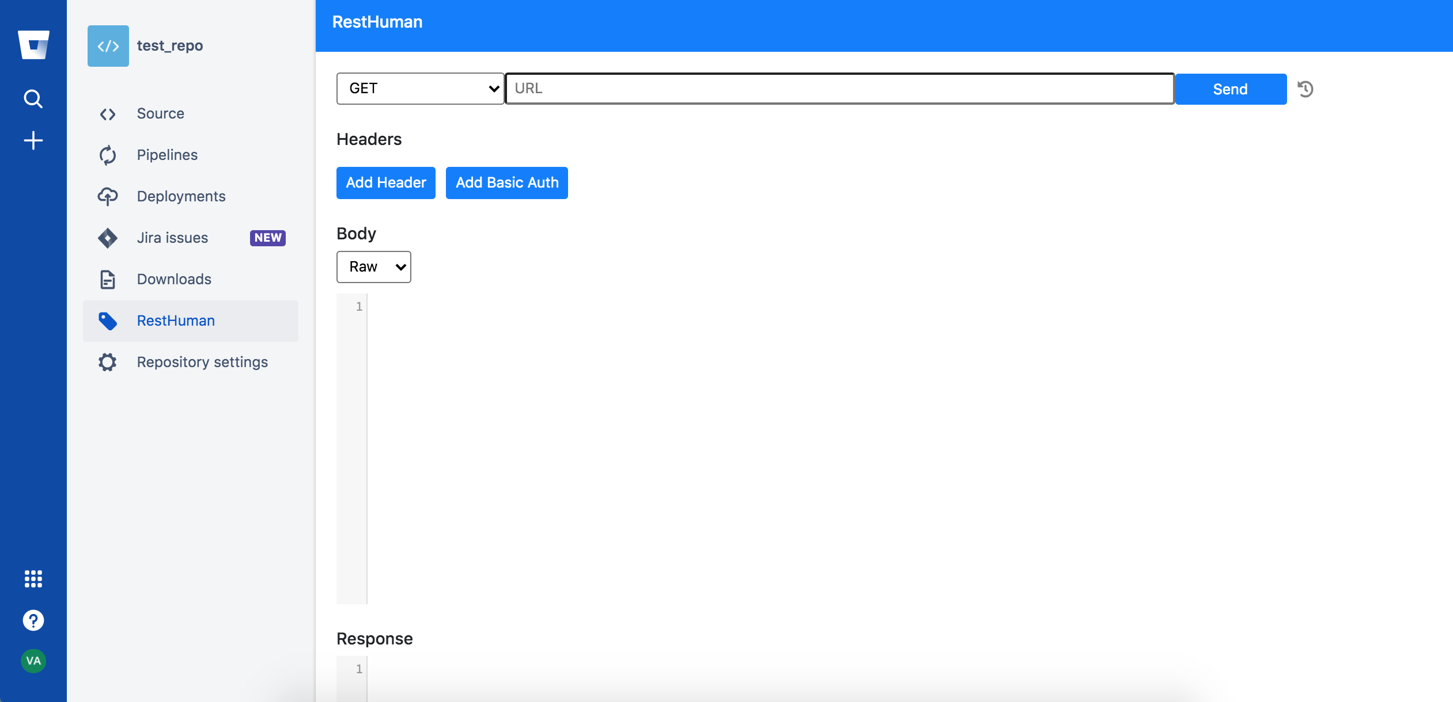The height and width of the screenshot is (702, 1453).
Task: Click the Bitbucket logo icon
Action: point(33,45)
